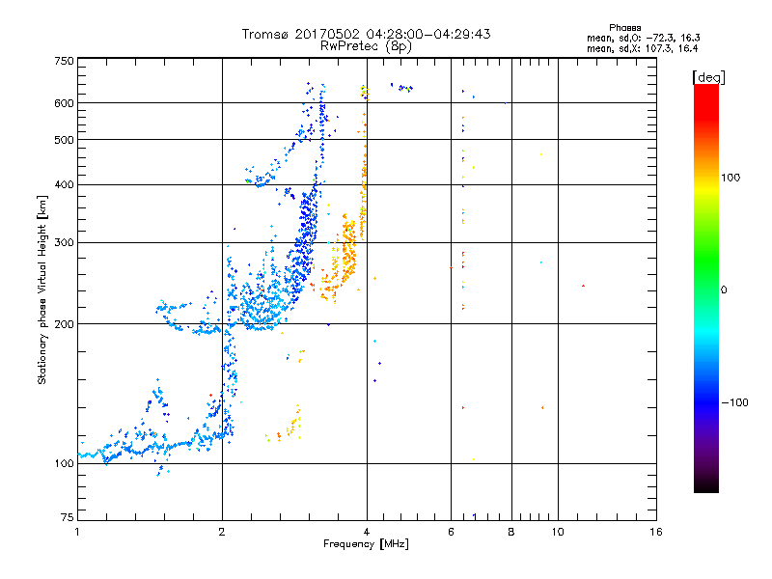The height and width of the screenshot is (579, 772).
Task: Click the x-axis tick label '8'
Action: [511, 532]
